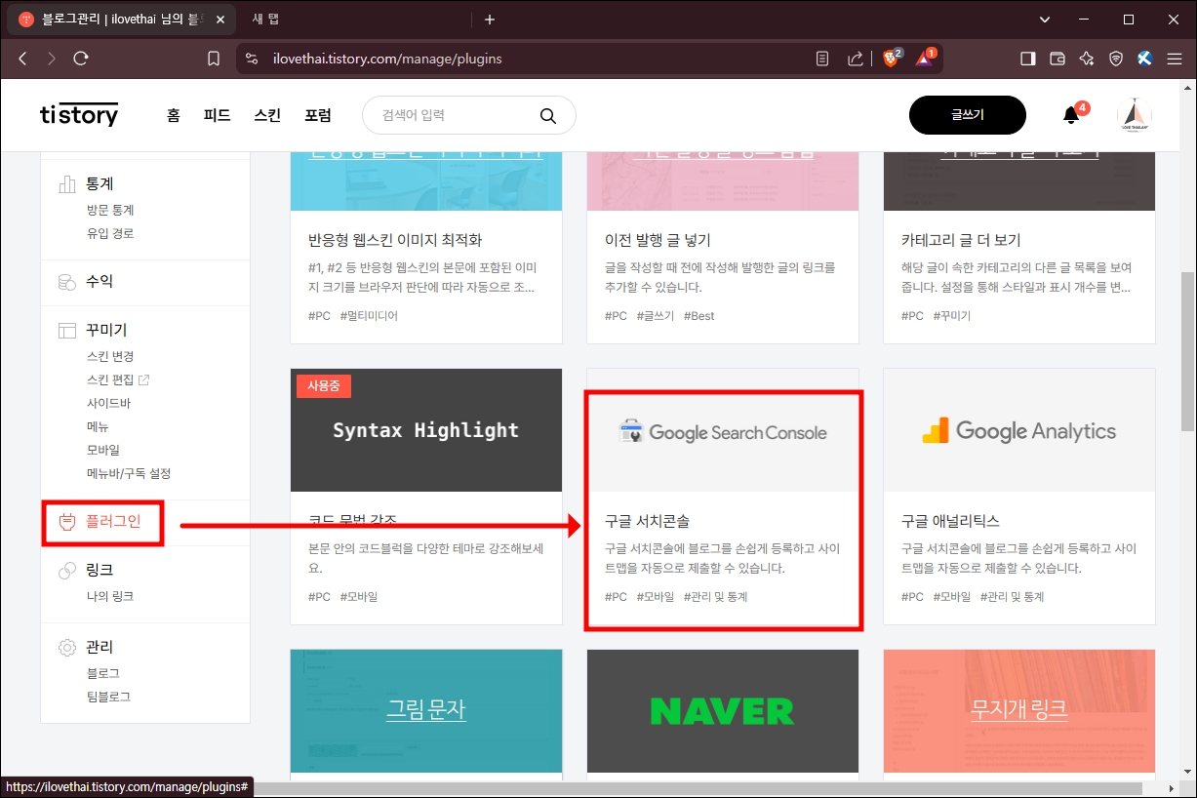Open 방문 통계 in sidebar
Screen dimensions: 1197x798
pyautogui.click(x=110, y=210)
